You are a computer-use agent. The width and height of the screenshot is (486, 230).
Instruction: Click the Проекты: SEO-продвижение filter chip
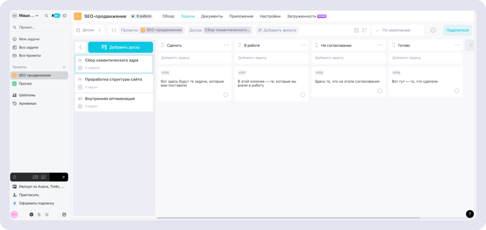[x=152, y=30]
